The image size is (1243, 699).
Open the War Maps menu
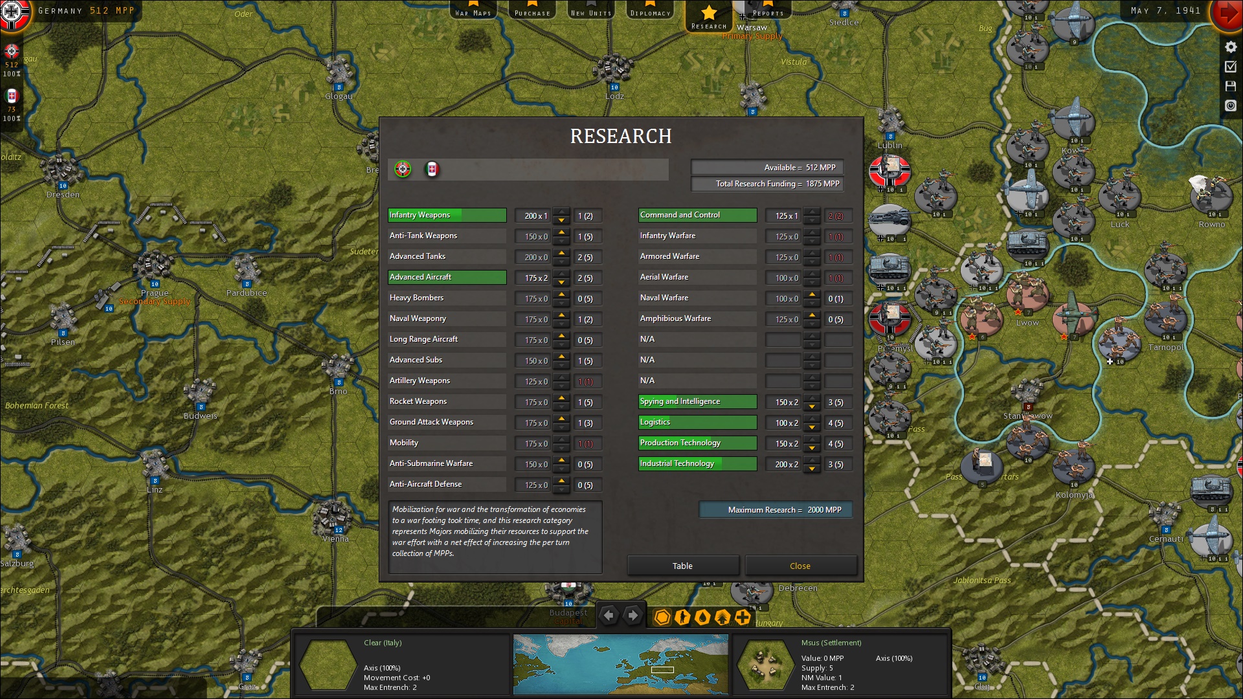473,9
